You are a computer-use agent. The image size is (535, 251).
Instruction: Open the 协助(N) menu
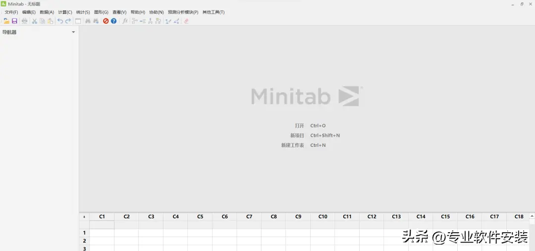point(156,12)
